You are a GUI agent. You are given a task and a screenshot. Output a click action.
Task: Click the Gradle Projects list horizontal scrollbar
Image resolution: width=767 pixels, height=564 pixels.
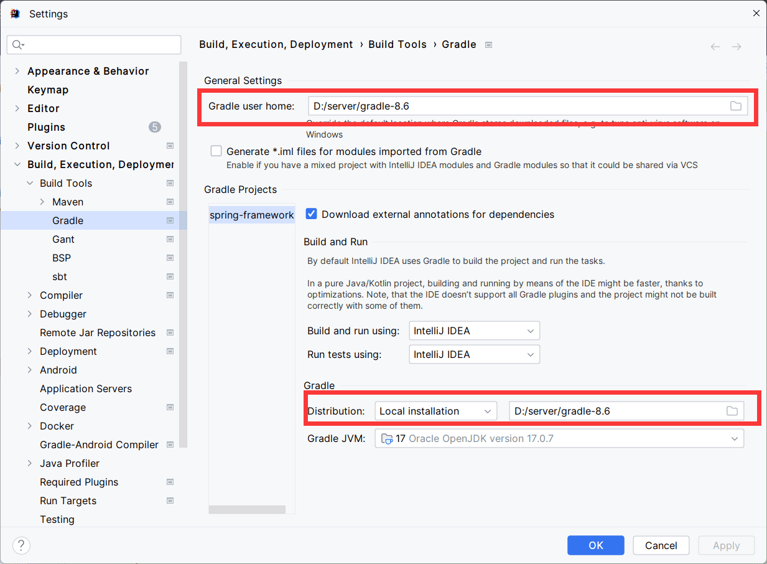pos(247,509)
